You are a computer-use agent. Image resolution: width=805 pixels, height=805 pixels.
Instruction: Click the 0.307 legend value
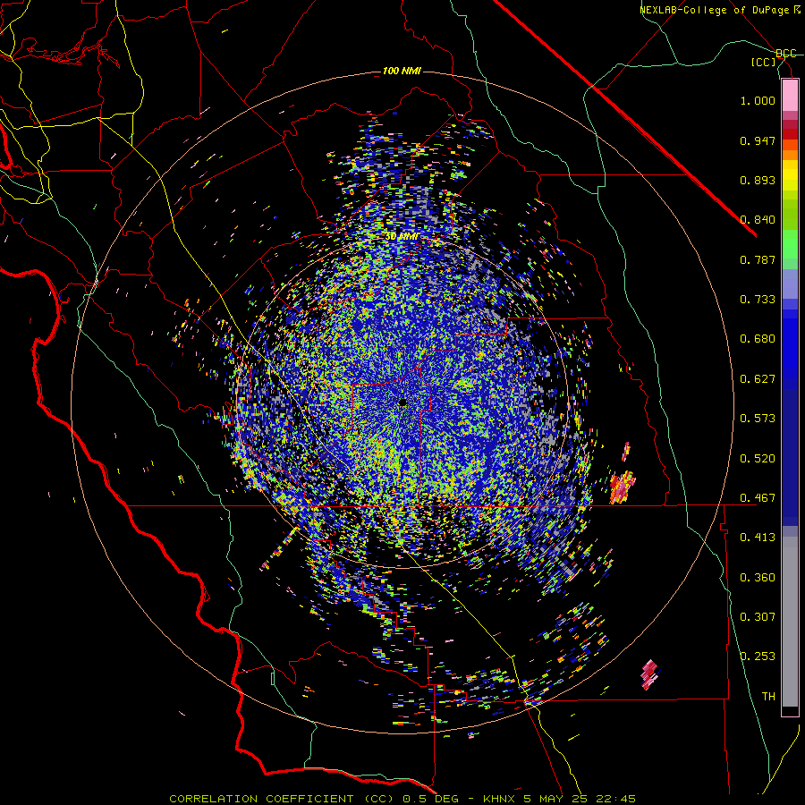coord(758,617)
